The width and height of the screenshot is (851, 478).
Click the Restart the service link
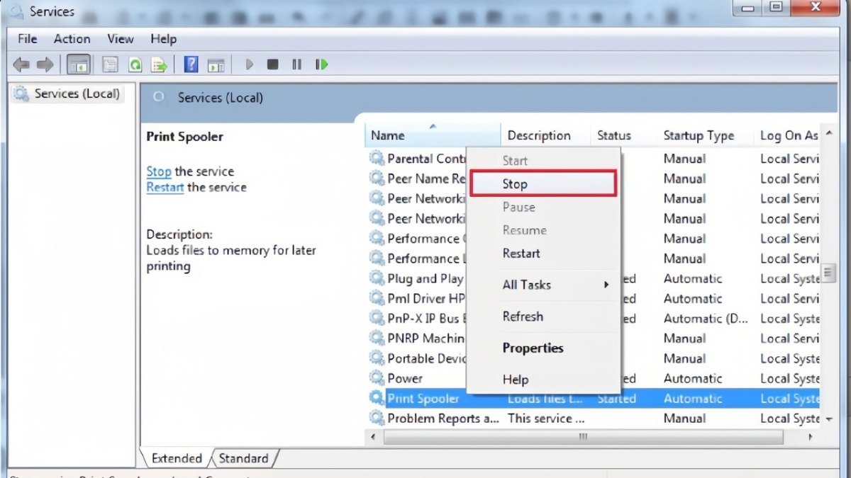point(165,188)
